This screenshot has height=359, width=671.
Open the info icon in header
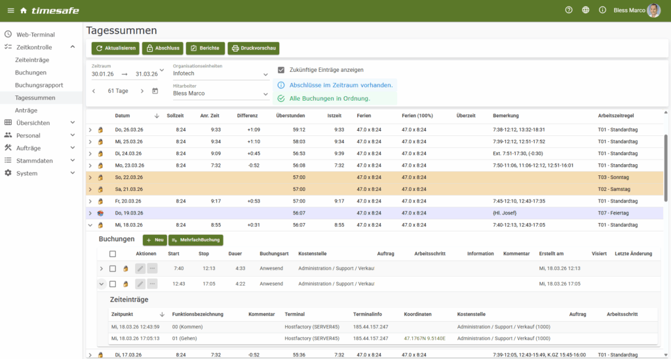602,10
